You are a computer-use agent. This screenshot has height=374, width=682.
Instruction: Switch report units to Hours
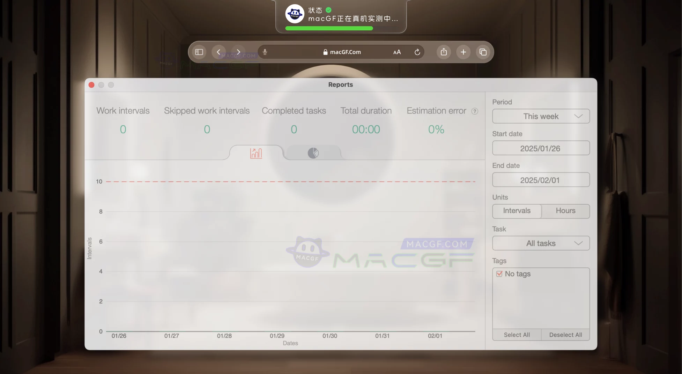565,211
